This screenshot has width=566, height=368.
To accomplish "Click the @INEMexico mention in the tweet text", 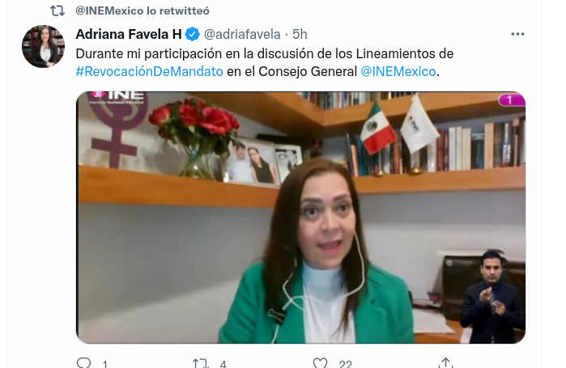I will tap(398, 71).
